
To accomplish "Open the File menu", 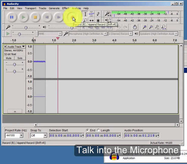I will 5,8.
